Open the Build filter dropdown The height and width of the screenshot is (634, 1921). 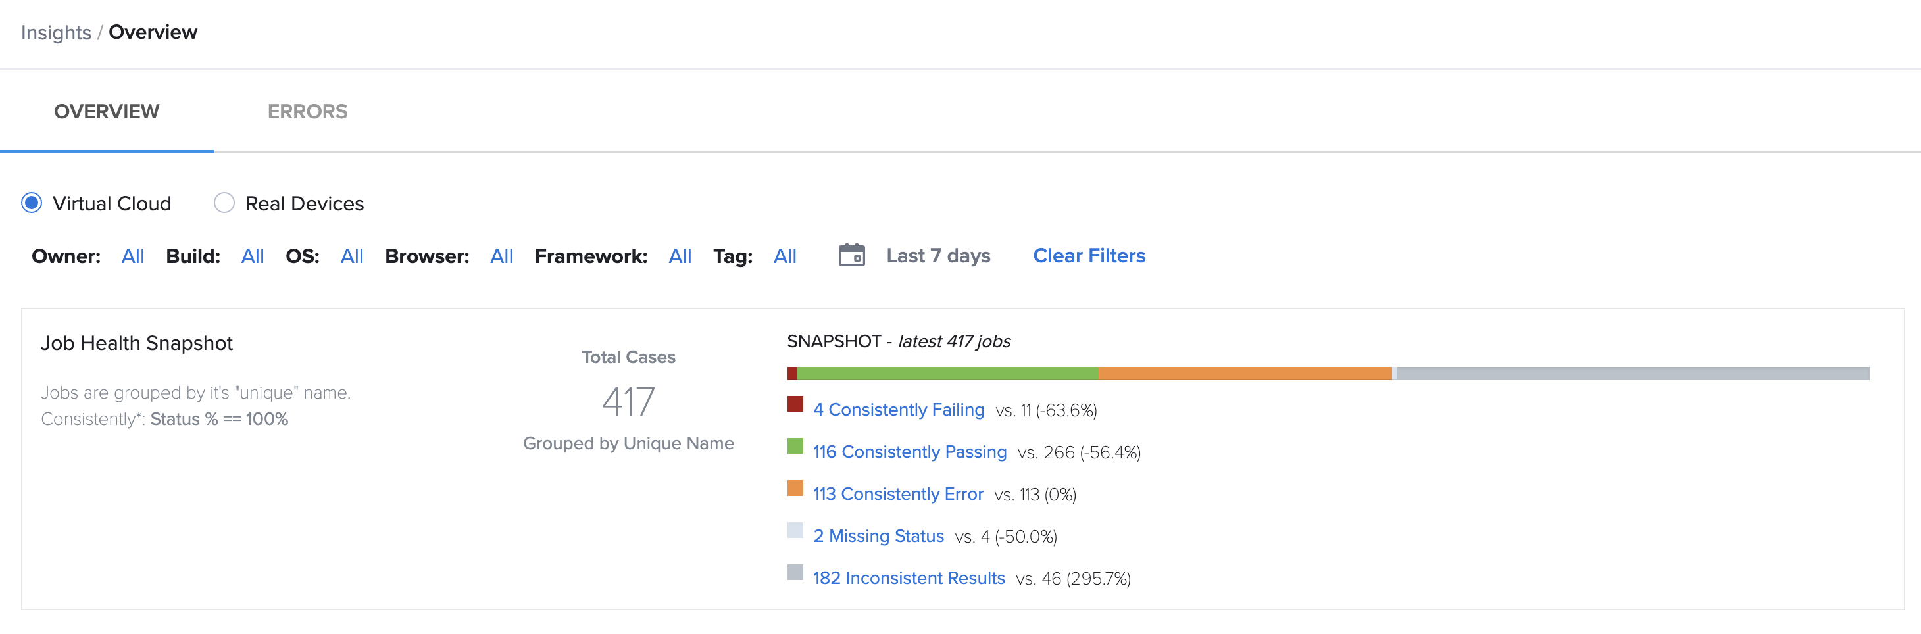(x=253, y=256)
